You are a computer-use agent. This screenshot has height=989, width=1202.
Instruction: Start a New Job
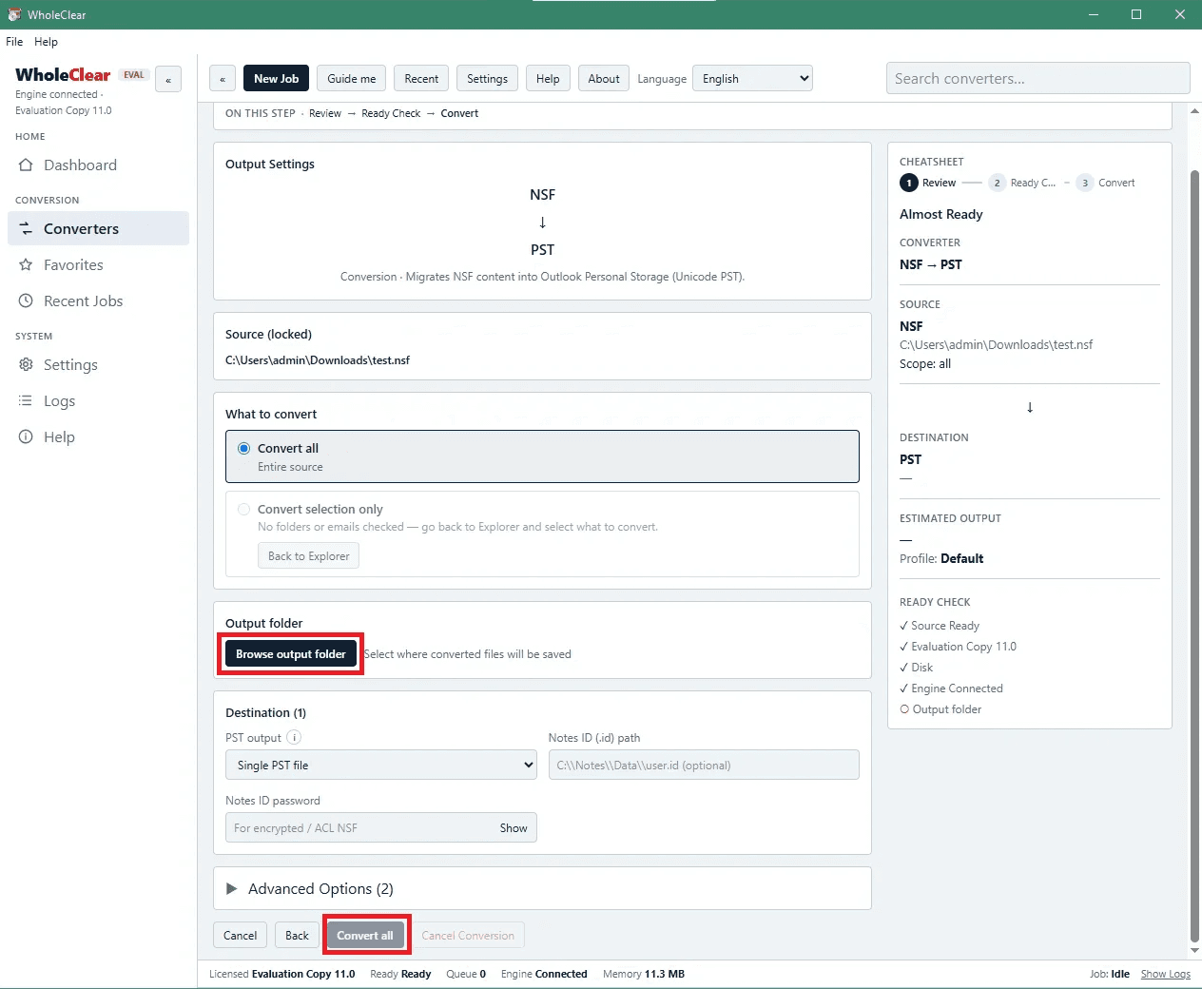pos(276,79)
